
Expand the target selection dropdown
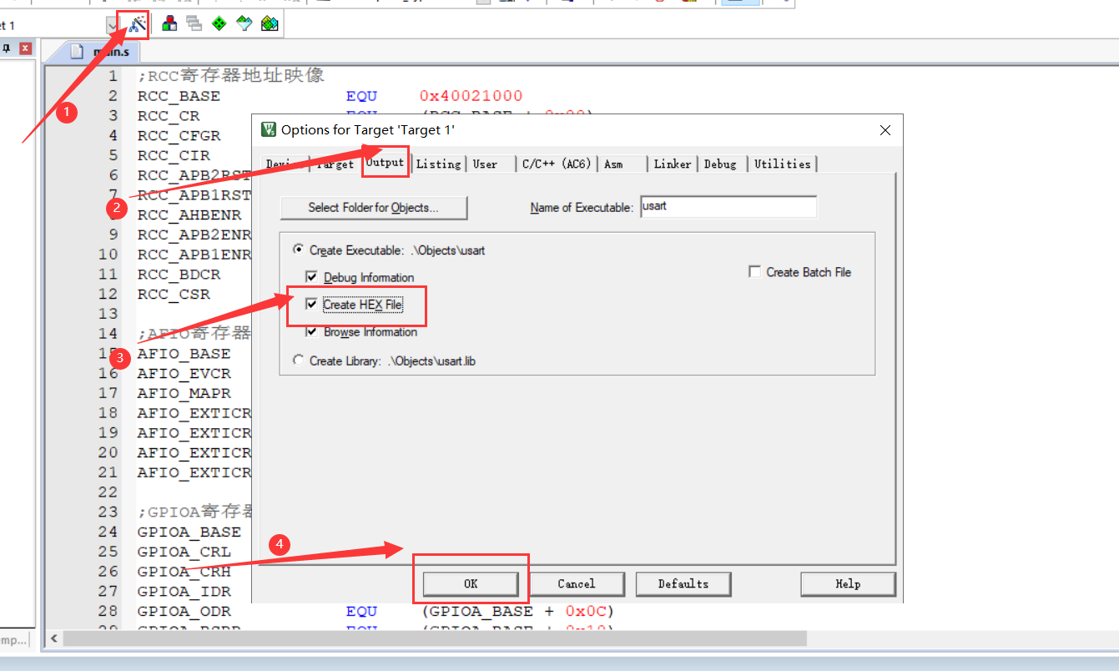click(113, 26)
